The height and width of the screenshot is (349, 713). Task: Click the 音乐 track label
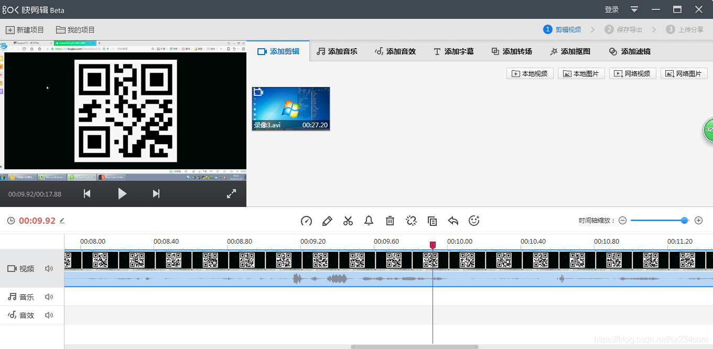pyautogui.click(x=27, y=297)
